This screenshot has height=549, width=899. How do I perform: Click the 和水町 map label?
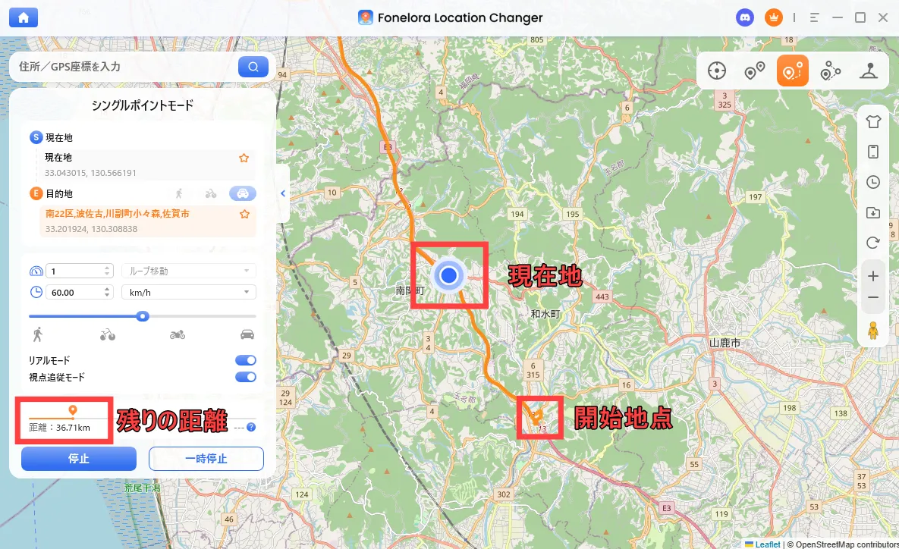545,314
